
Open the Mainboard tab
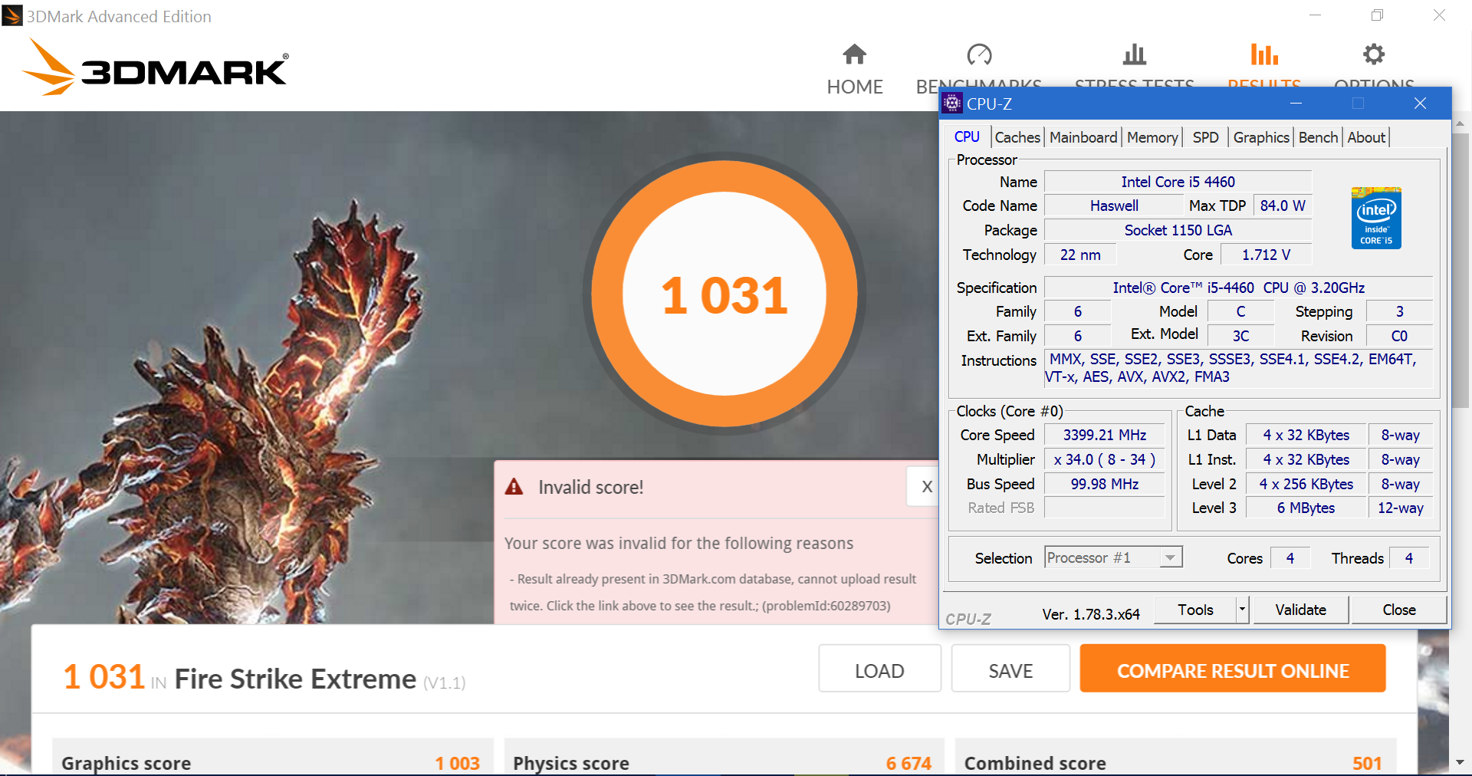click(x=1083, y=137)
